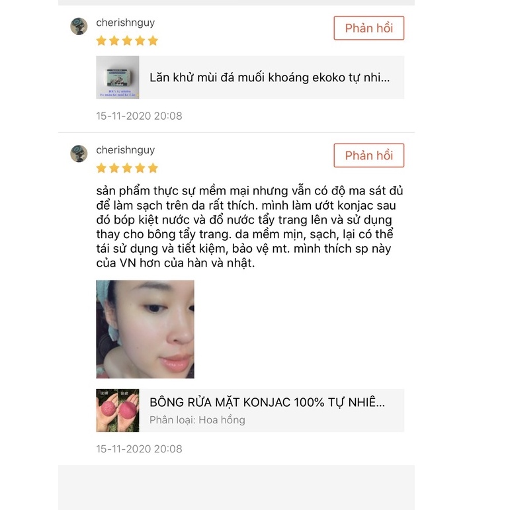View the reviewer's face photo attachment
Image resolution: width=510 pixels, height=510 pixels.
coord(145,329)
